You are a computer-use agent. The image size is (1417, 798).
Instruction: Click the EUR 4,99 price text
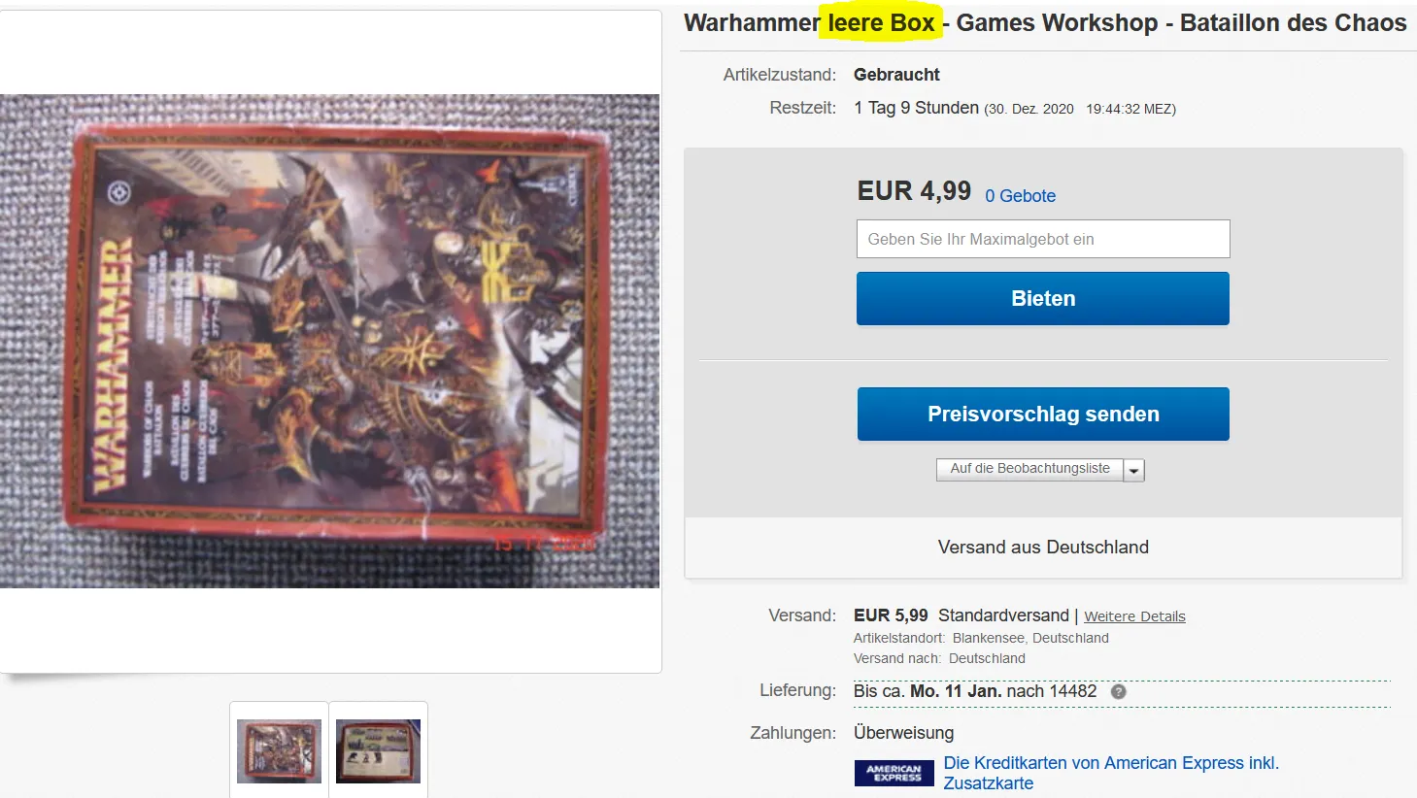(x=914, y=191)
